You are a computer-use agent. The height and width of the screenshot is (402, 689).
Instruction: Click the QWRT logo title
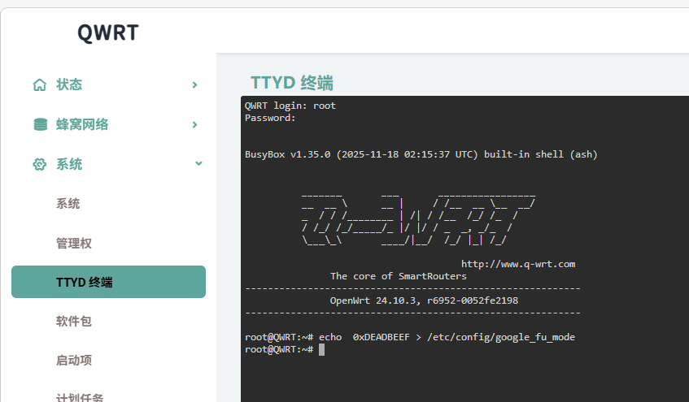pyautogui.click(x=108, y=32)
